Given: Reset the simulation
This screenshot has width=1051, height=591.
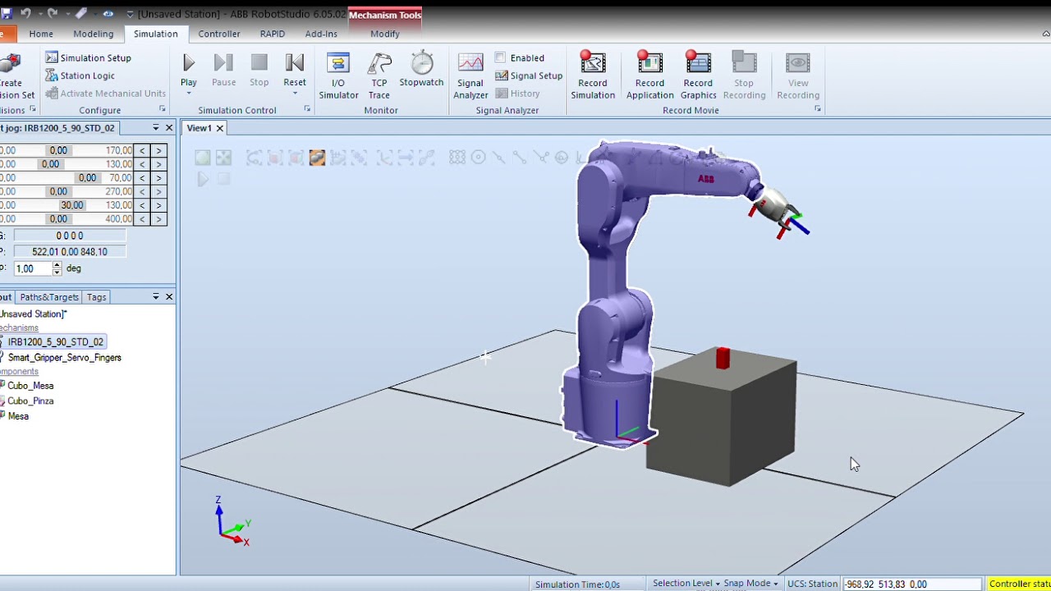Looking at the screenshot, I should pyautogui.click(x=294, y=69).
